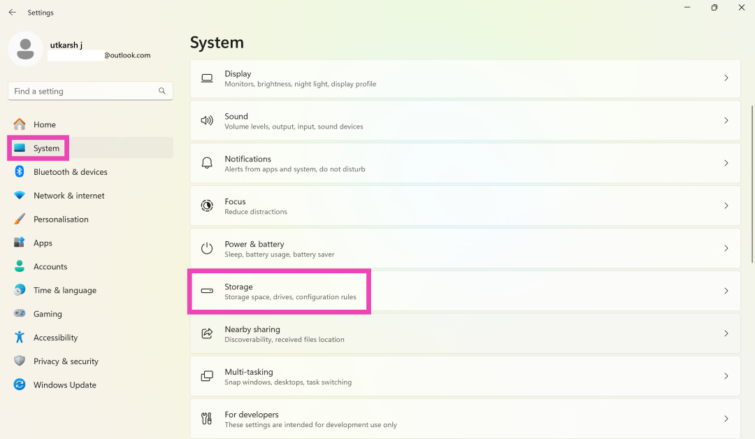
Task: Expand Nearby sharing row chevron
Action: coord(726,333)
